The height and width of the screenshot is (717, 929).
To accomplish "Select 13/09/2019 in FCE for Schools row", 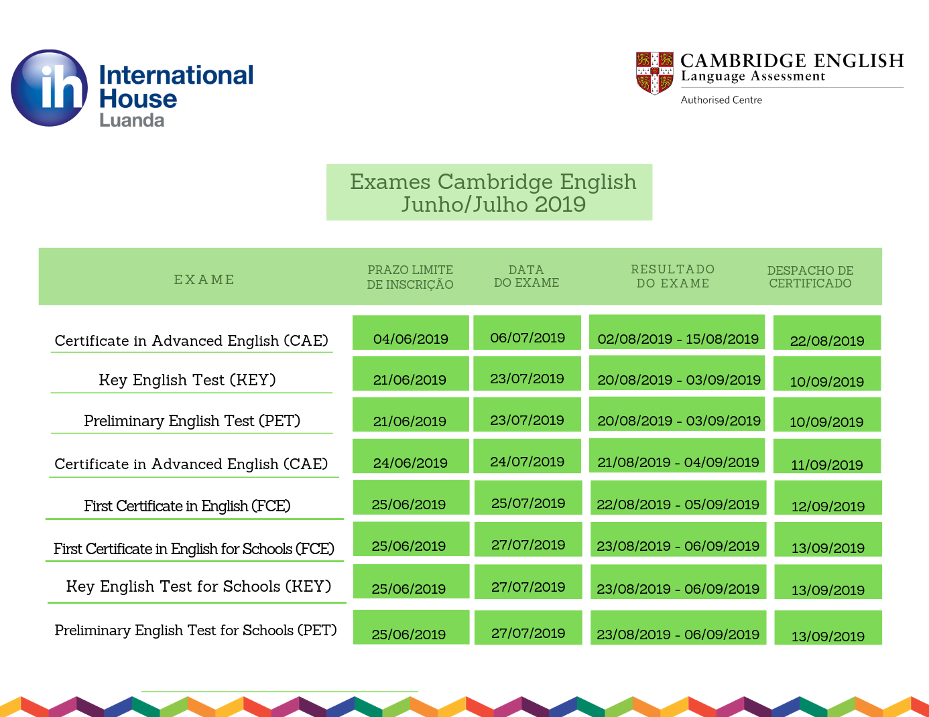I will [828, 539].
